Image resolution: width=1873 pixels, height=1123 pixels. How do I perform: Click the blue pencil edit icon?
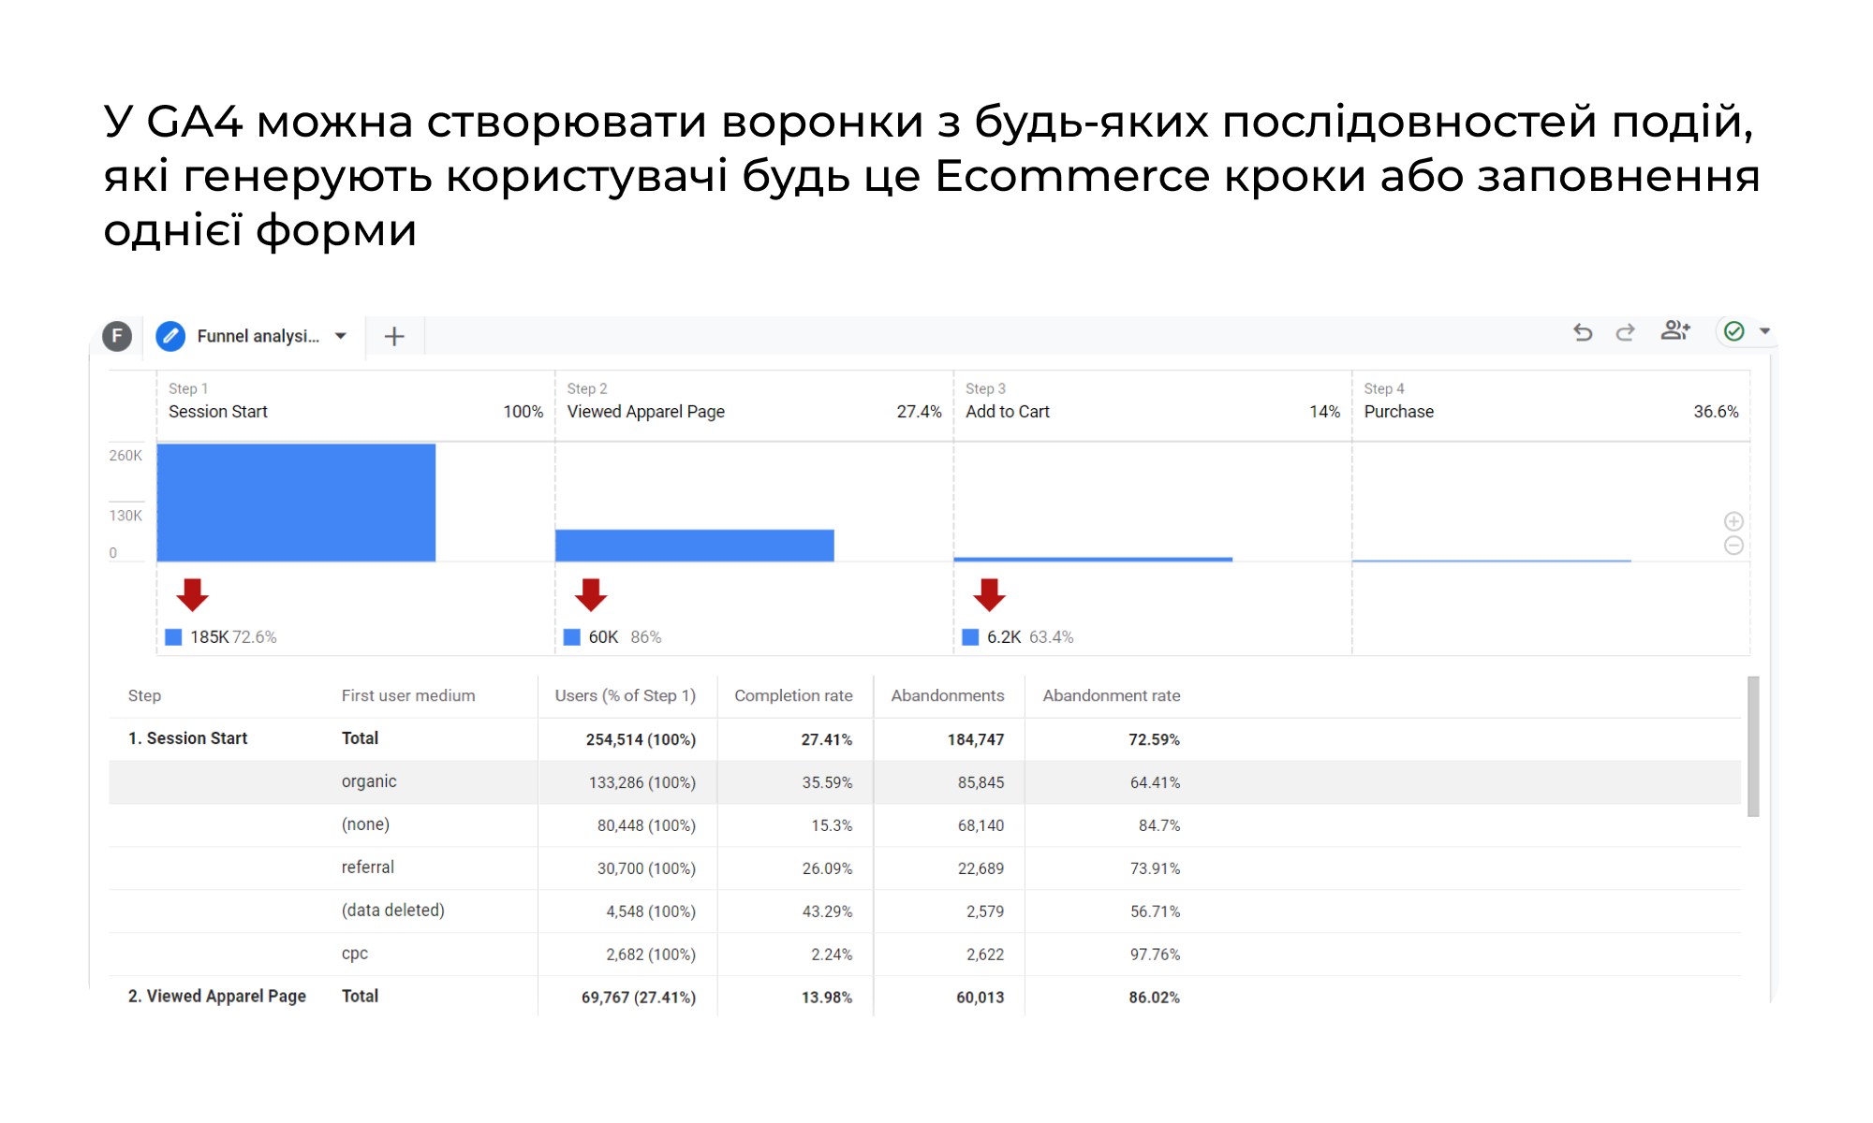tap(170, 336)
